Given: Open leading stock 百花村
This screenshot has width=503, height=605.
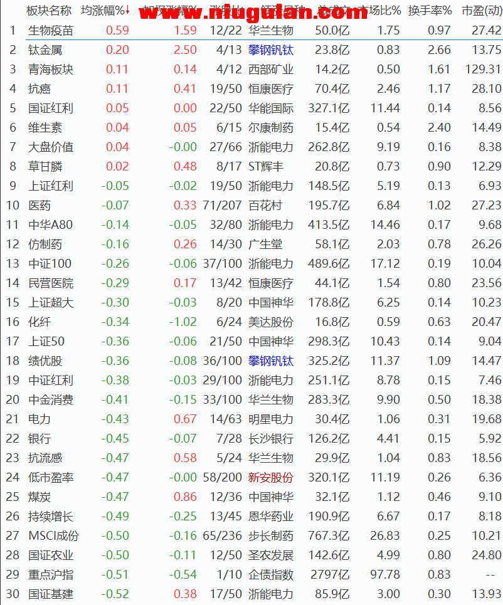Looking at the screenshot, I should pyautogui.click(x=265, y=205).
